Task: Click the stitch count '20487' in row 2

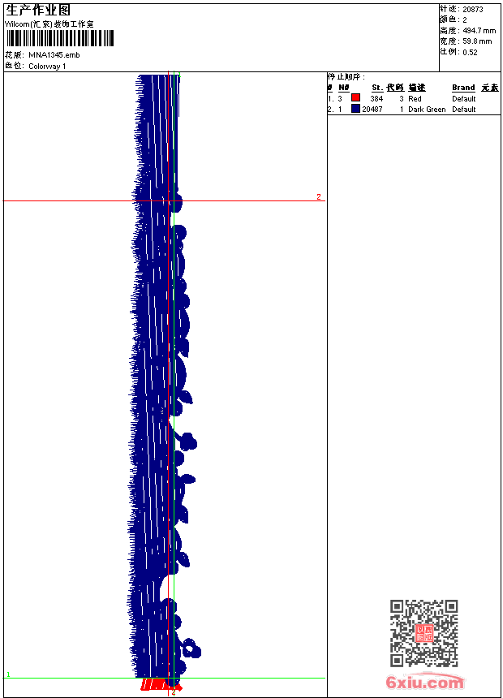Action: click(372, 109)
